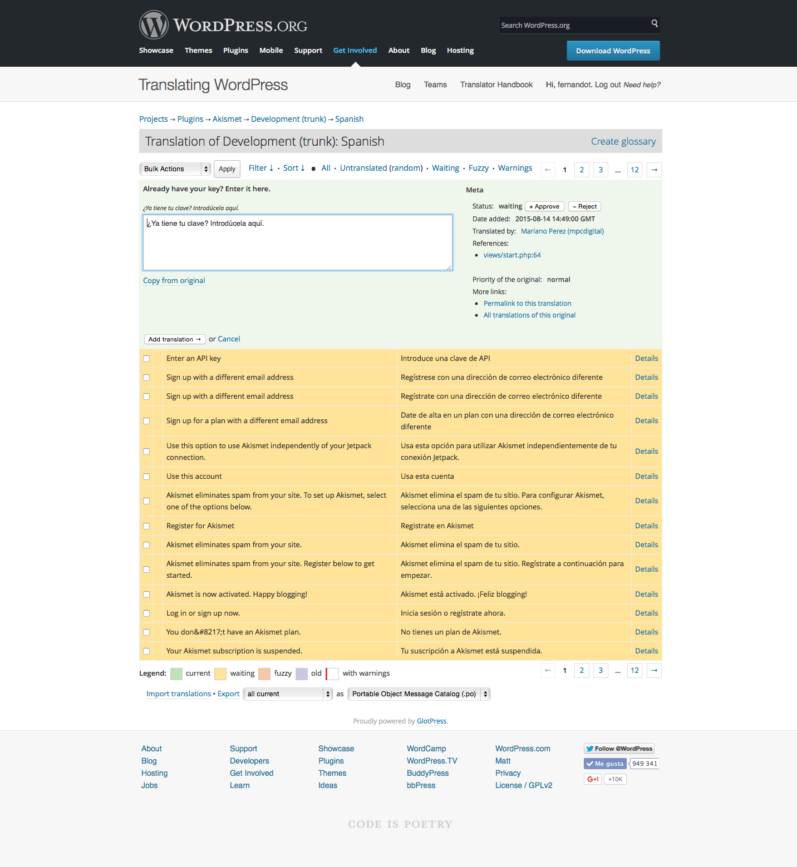Click the Me gusta Facebook like button
797x867 pixels.
605,764
